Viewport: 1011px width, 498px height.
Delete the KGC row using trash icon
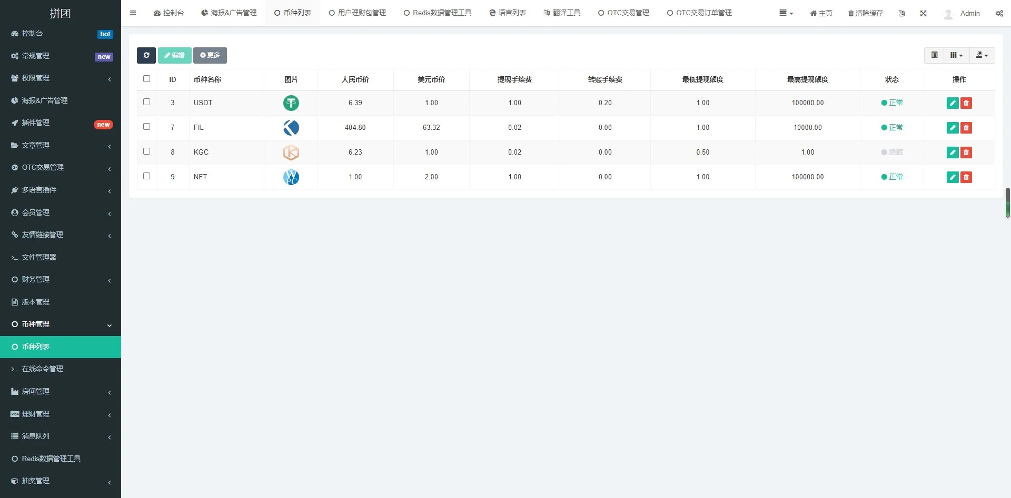tap(966, 153)
